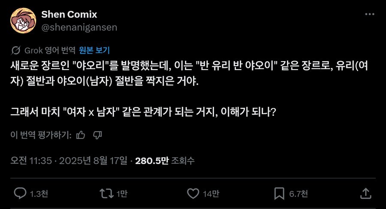
Task: Click the share upload icon
Action: point(365,194)
